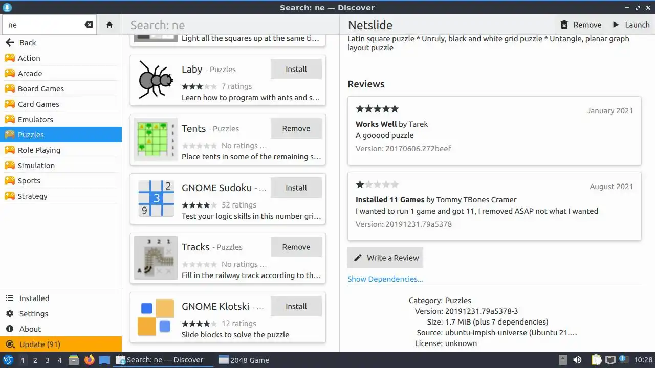The height and width of the screenshot is (368, 655).
Task: Open GNOME Klotski thumbnail
Action: pos(156,317)
